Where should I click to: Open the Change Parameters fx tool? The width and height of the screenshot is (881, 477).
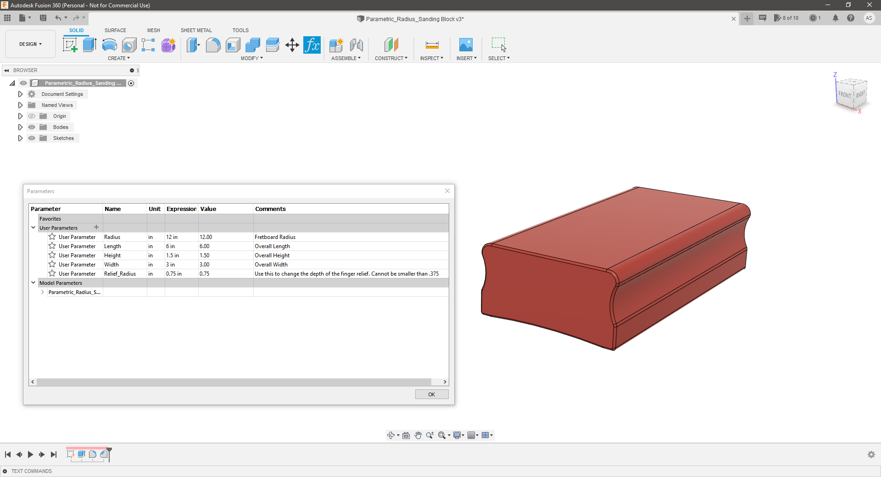click(x=312, y=45)
